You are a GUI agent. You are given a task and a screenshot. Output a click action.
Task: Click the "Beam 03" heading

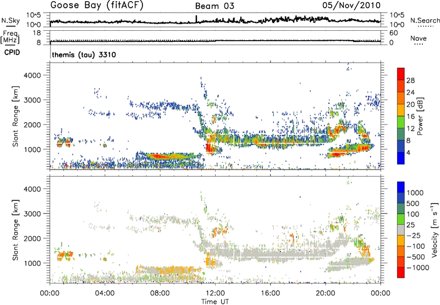tap(215, 6)
